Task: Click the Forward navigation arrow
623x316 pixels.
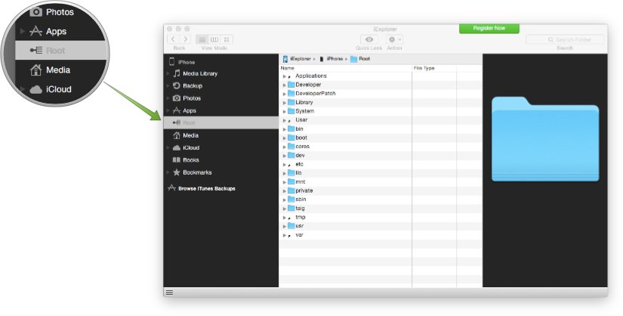Action: pos(185,39)
